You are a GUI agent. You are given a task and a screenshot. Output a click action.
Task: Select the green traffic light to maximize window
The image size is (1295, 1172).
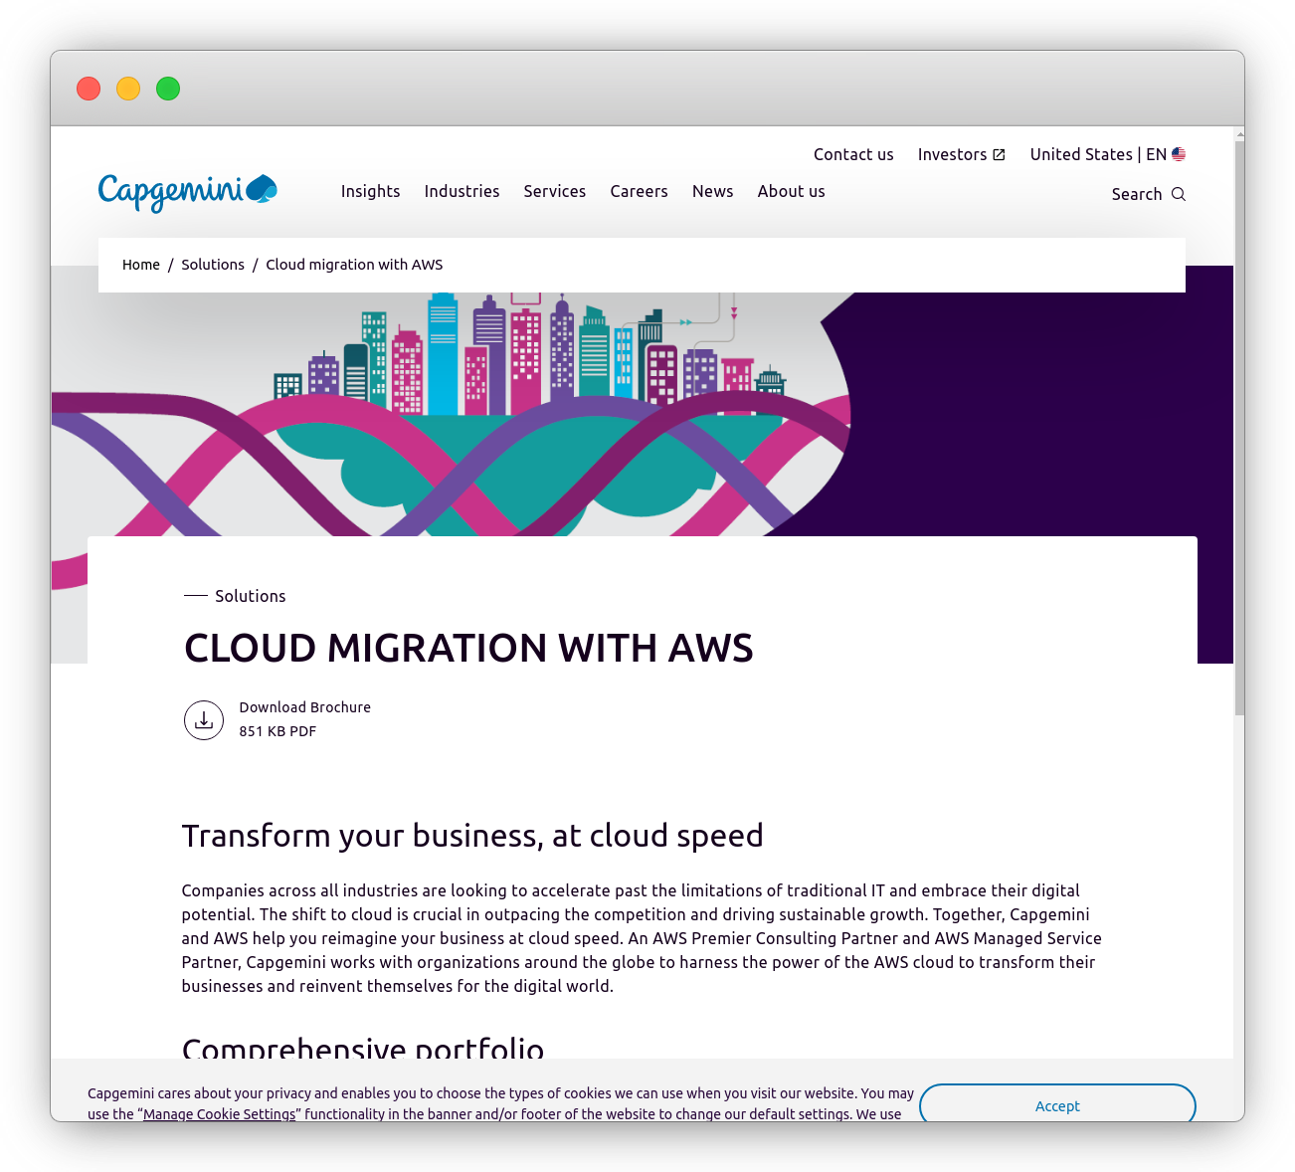coord(168,89)
